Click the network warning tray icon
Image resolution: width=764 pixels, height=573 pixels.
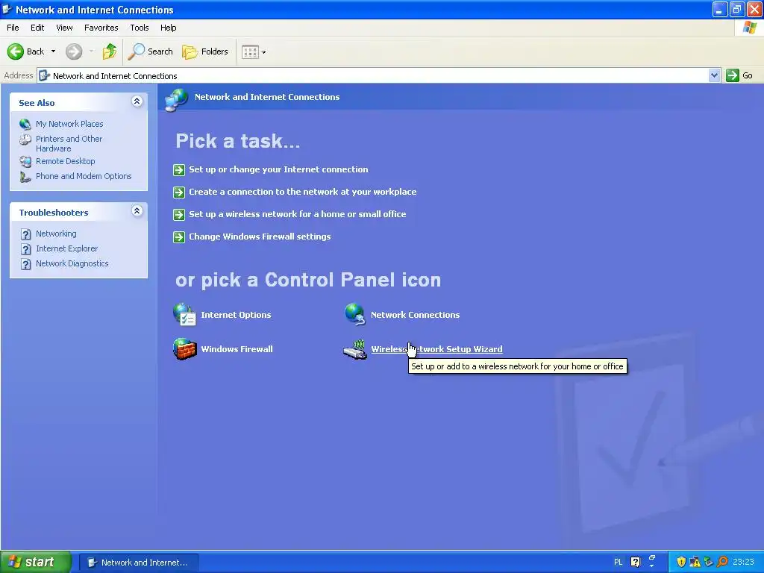pos(695,562)
